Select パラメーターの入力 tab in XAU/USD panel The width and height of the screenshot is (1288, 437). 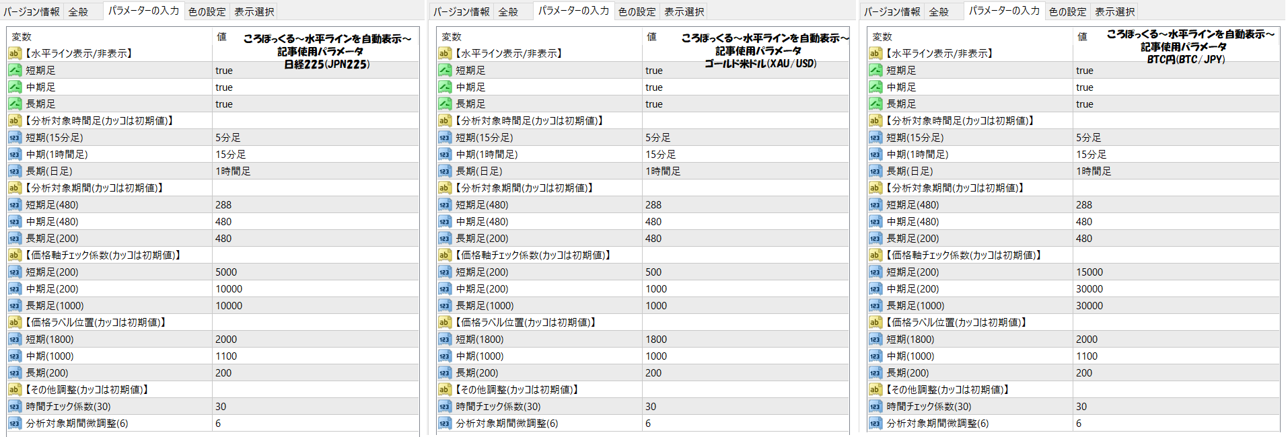tap(573, 10)
